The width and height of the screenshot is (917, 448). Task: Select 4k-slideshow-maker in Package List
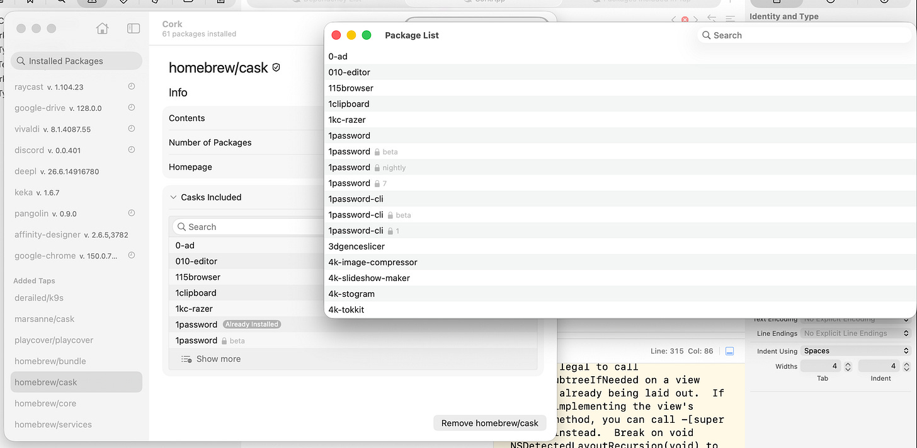pyautogui.click(x=620, y=278)
